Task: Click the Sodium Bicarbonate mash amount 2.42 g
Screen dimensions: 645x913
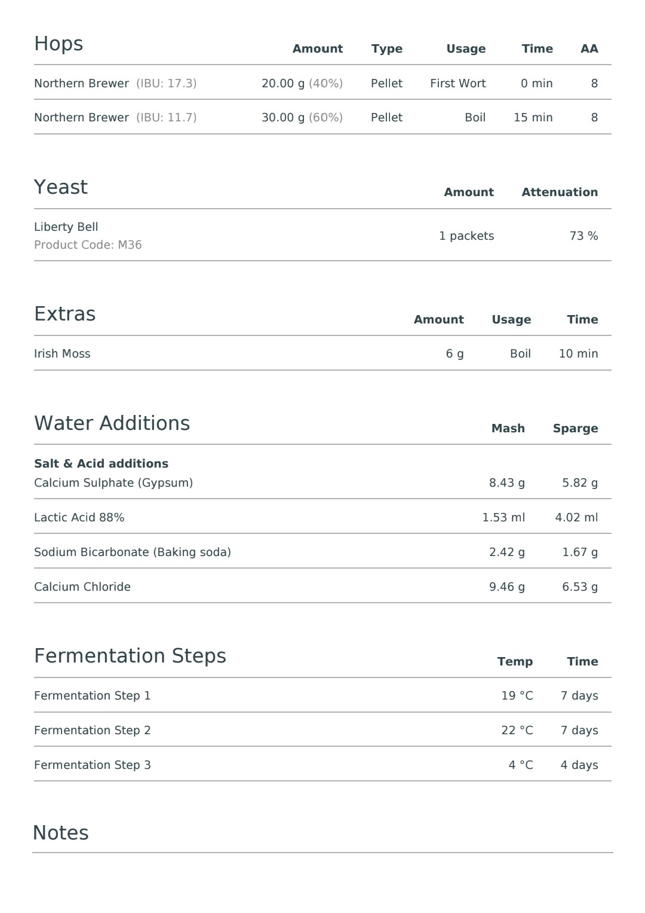Action: [507, 552]
